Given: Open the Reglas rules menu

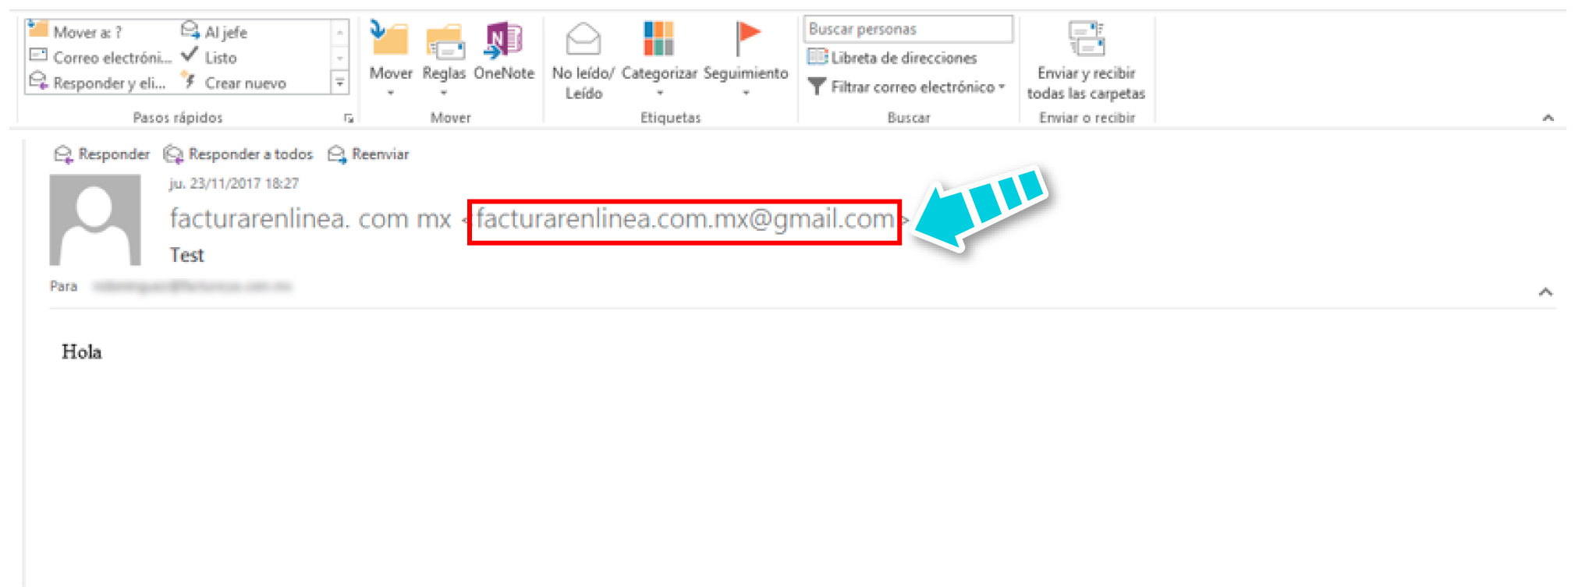Looking at the screenshot, I should pos(444,58).
